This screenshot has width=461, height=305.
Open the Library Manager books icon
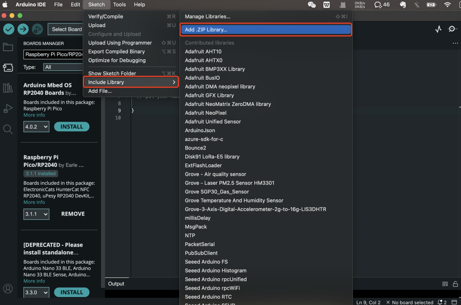coord(8,88)
